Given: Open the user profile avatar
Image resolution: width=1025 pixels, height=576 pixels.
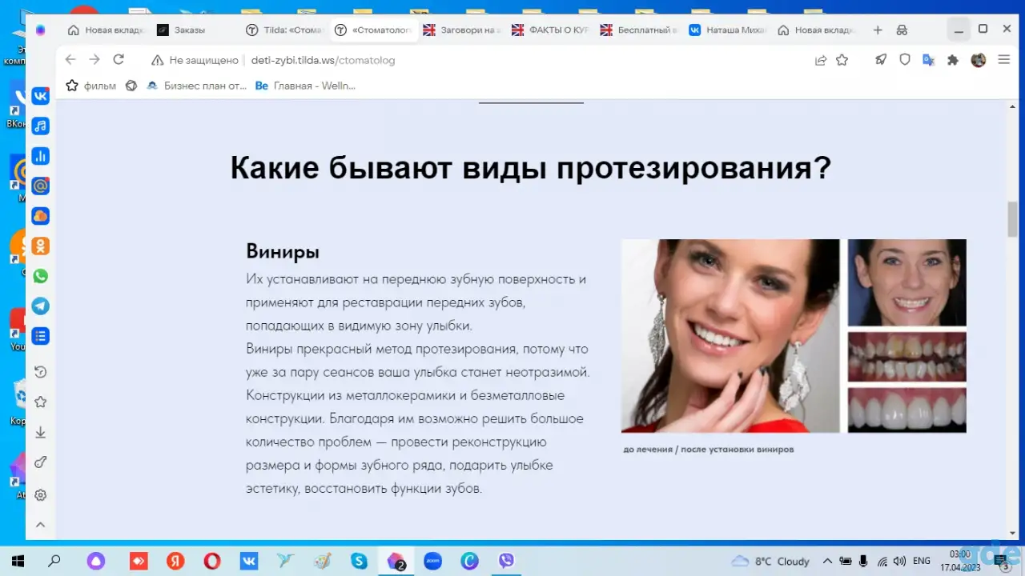Looking at the screenshot, I should pyautogui.click(x=979, y=60).
